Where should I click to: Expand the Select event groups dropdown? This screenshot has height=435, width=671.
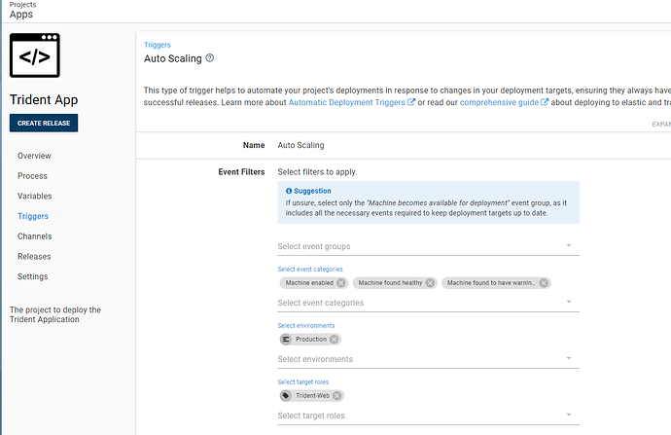click(x=569, y=246)
